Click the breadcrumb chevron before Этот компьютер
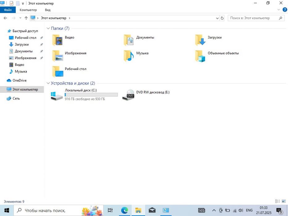 [38, 18]
